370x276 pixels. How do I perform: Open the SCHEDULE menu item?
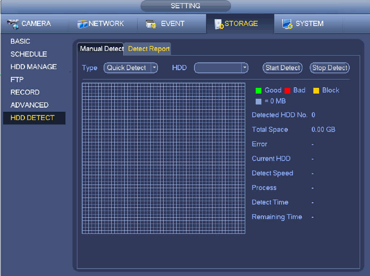coord(29,54)
